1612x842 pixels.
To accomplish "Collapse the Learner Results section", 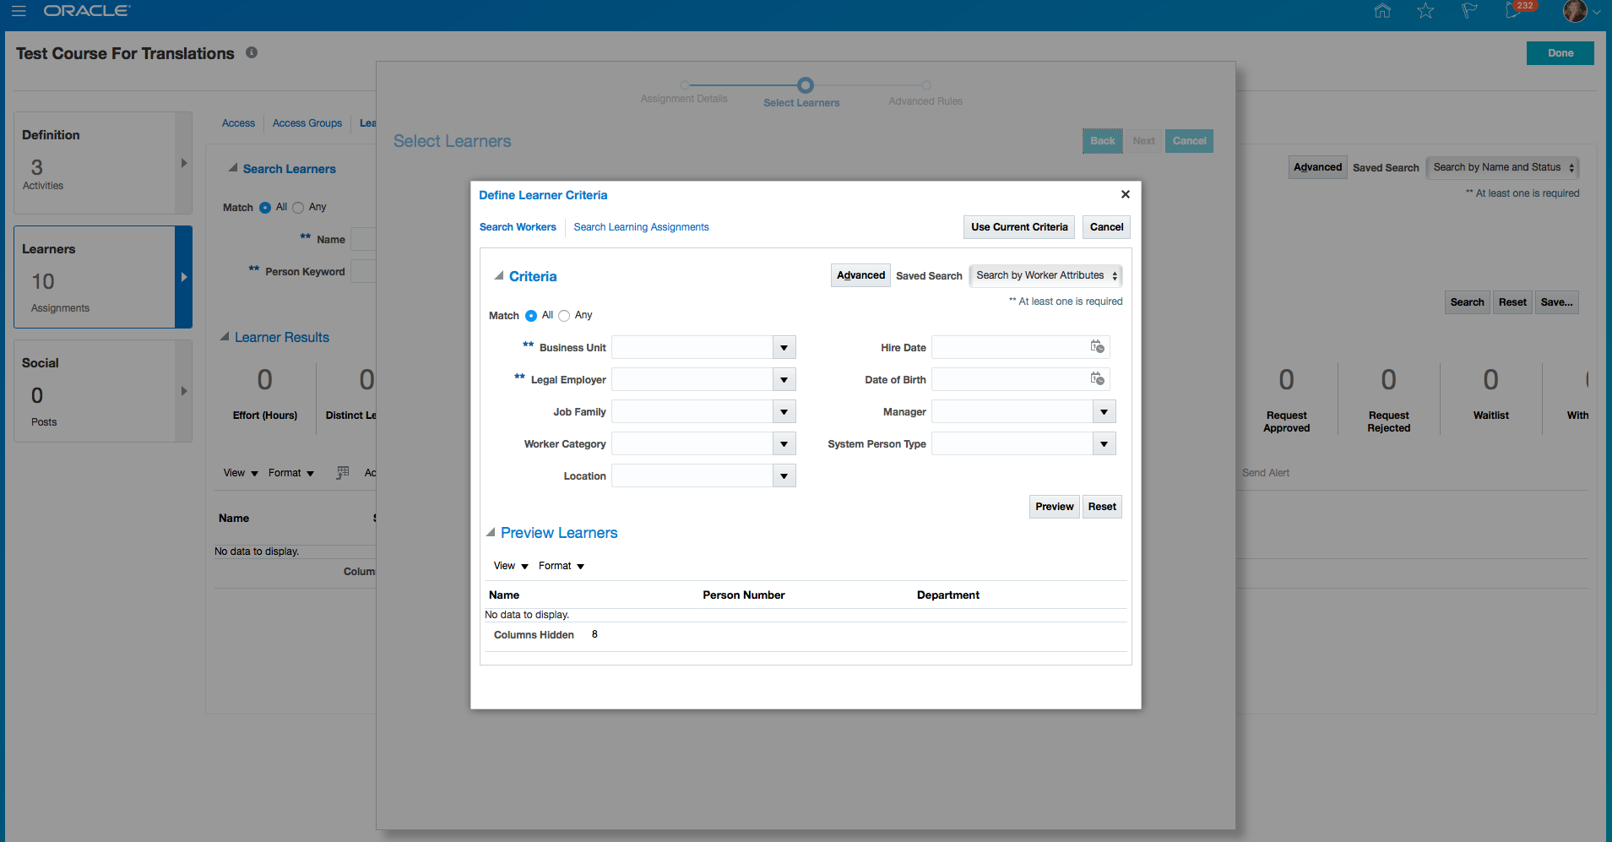I will tap(225, 336).
